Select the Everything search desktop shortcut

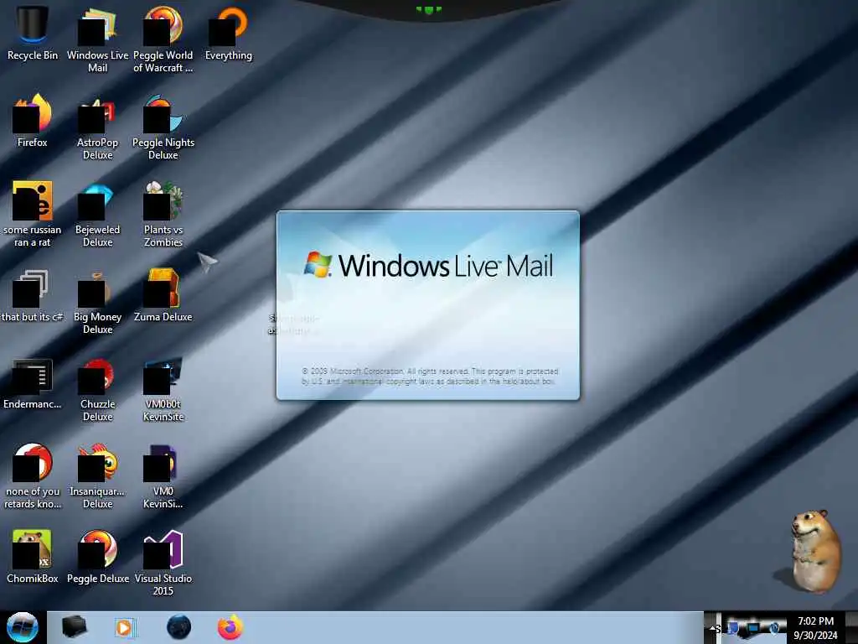(228, 34)
